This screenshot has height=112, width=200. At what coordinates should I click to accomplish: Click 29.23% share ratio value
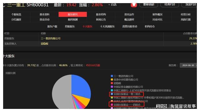coord(193,38)
